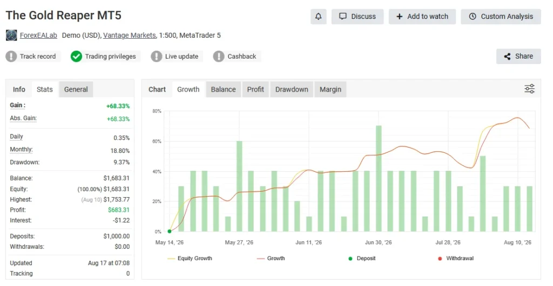
Task: Click the Highest value $1,753.77
Action: (117, 199)
